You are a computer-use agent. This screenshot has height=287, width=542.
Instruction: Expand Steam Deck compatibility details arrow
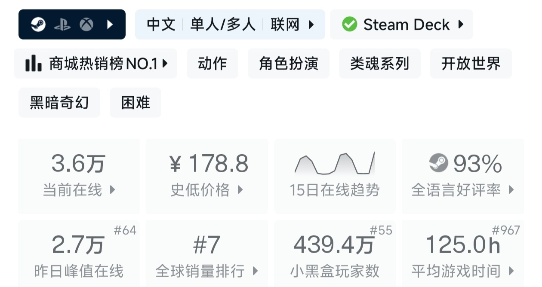point(461,24)
